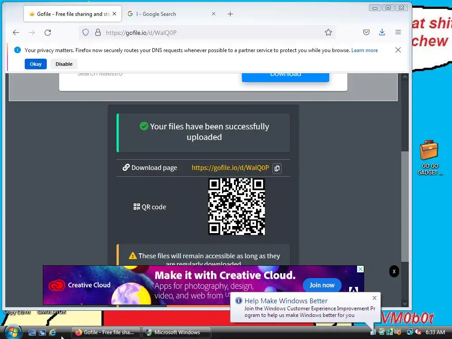
Task: Open the gofile.io/d/WalQ0P download link
Action: click(x=230, y=168)
